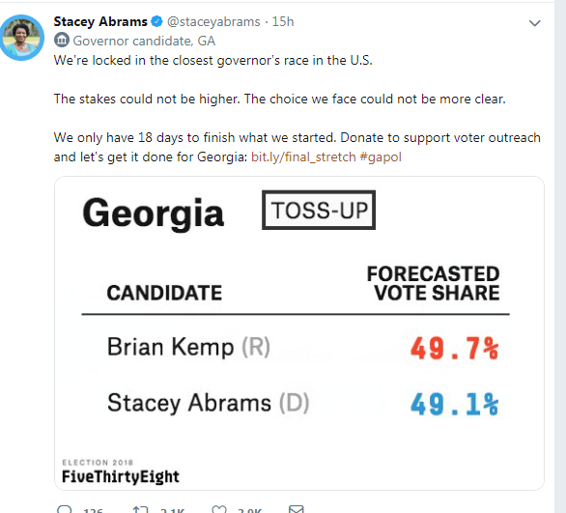Open the Georgia forecast image
The height and width of the screenshot is (513, 566).
click(299, 333)
